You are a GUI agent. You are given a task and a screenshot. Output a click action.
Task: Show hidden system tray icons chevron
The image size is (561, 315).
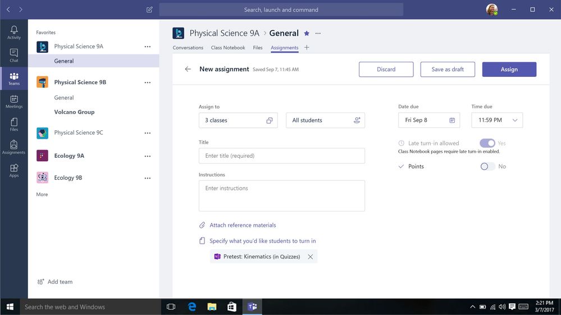(x=472, y=307)
